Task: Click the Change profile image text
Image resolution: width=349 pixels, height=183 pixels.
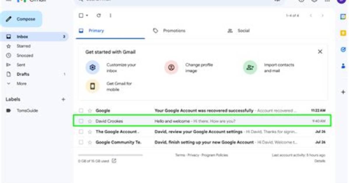Action: coord(199,68)
